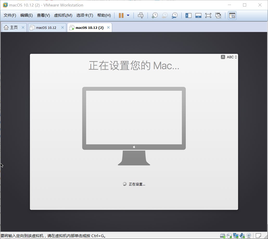Minimize the VMware Workstation window
The width and height of the screenshot is (268, 239).
tap(229, 5)
